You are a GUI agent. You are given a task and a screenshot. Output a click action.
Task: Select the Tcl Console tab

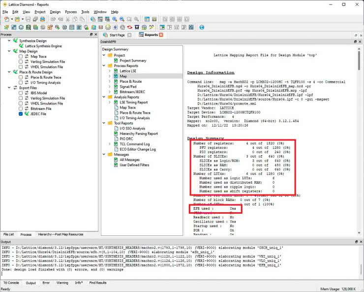[x=11, y=283]
